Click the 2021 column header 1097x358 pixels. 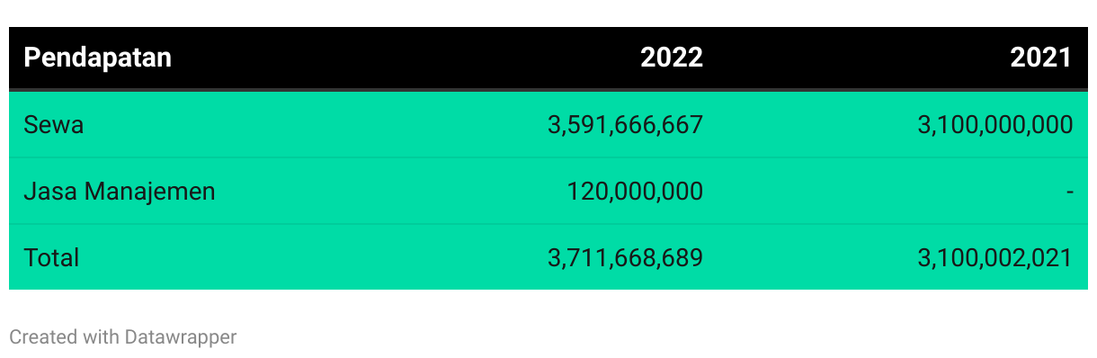(1041, 58)
